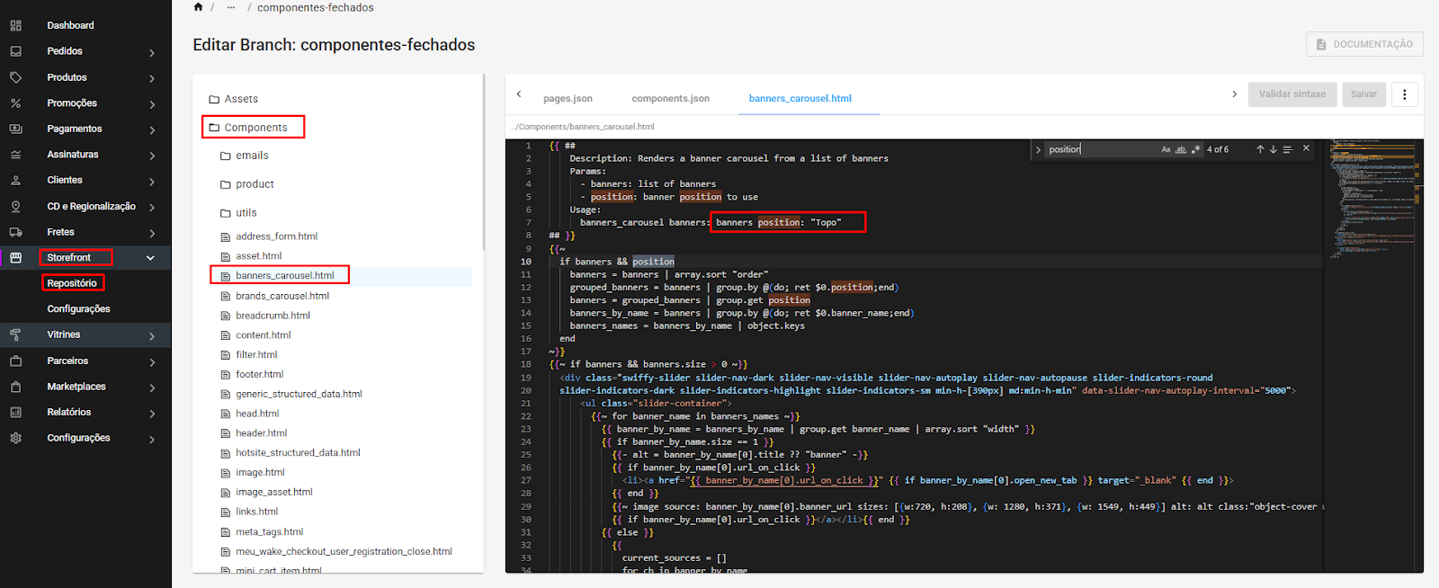This screenshot has height=588, width=1439.
Task: Click the Fretes truck icon
Action: pos(15,232)
